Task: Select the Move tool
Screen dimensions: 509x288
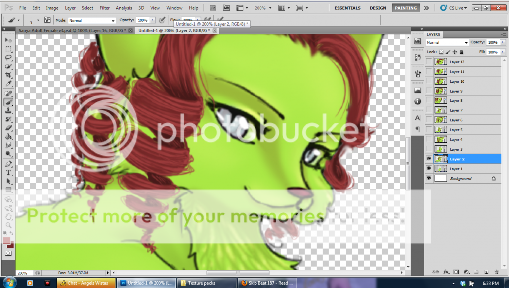Action: [8, 40]
